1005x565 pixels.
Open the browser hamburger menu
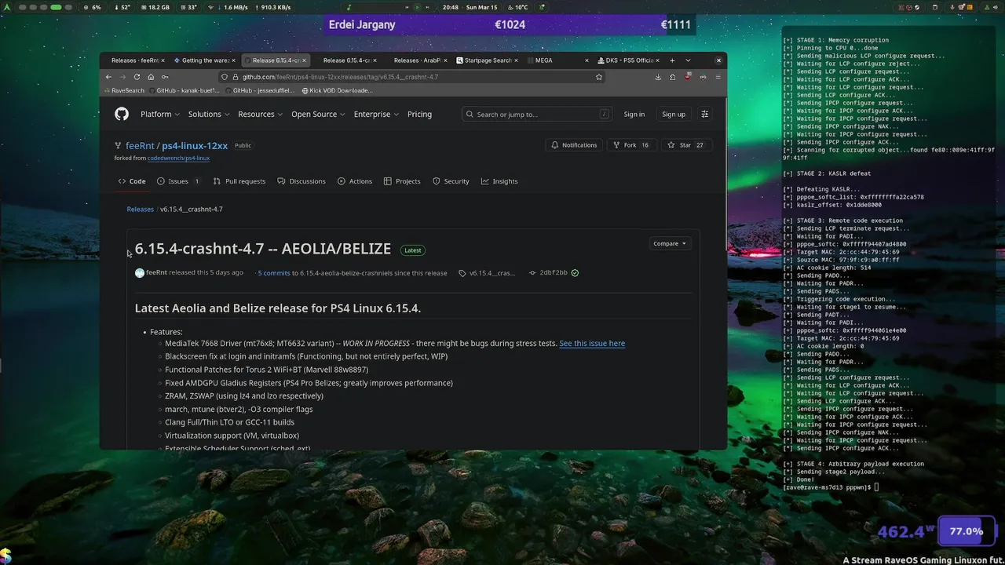tap(718, 77)
